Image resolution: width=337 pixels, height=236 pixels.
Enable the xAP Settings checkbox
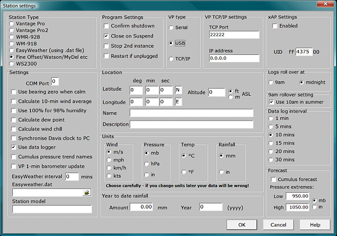275,26
